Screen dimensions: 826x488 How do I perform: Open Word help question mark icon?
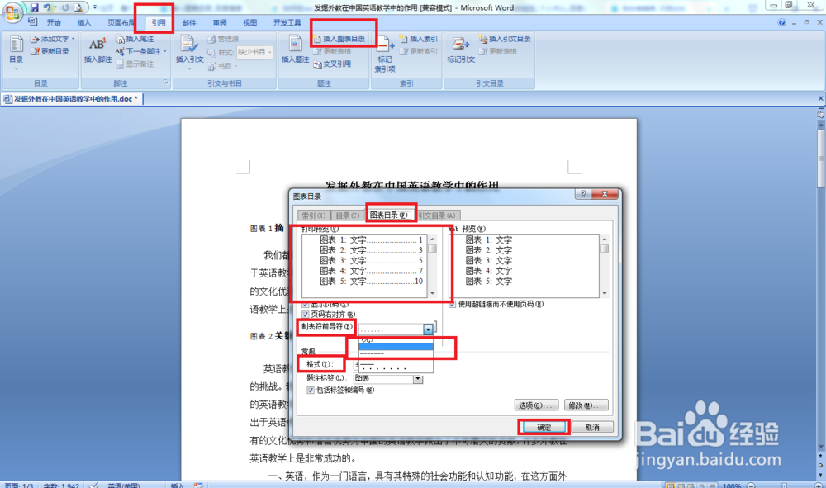coord(781,22)
